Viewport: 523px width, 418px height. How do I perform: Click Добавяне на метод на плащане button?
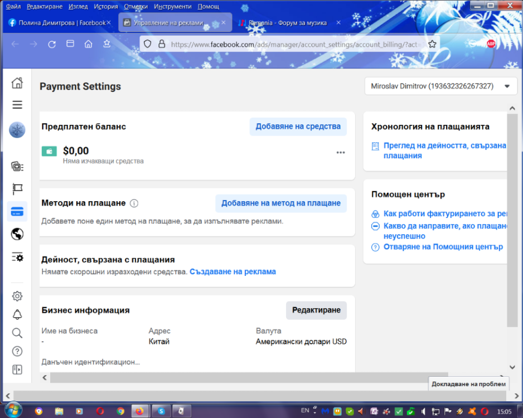click(281, 203)
